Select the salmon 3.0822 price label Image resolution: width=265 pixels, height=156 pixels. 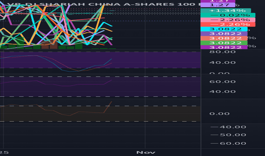(224, 38)
